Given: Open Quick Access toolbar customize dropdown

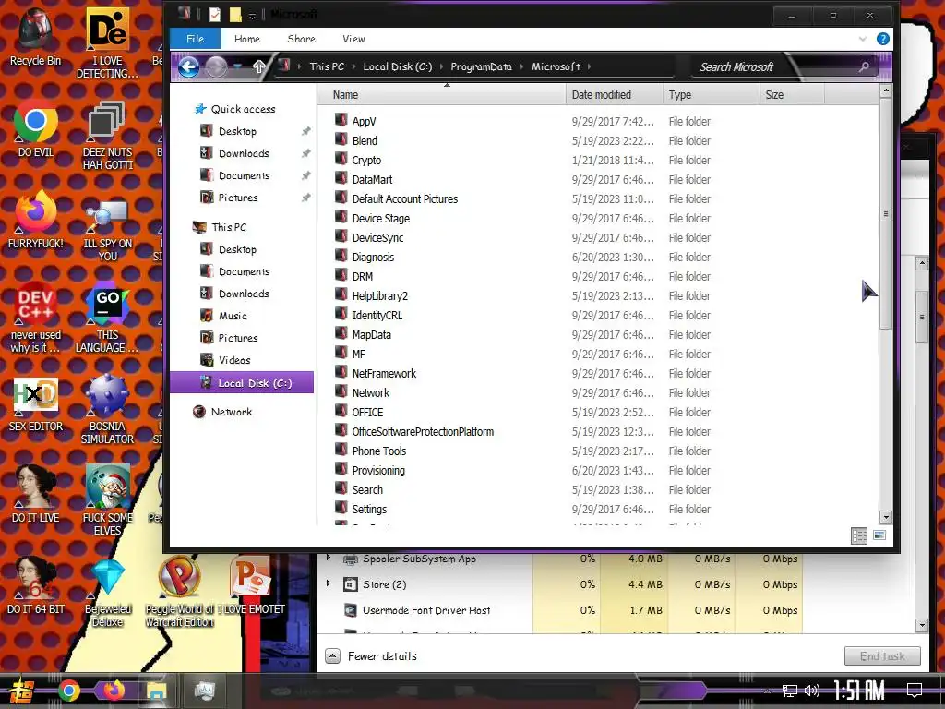Looking at the screenshot, I should 253,15.
